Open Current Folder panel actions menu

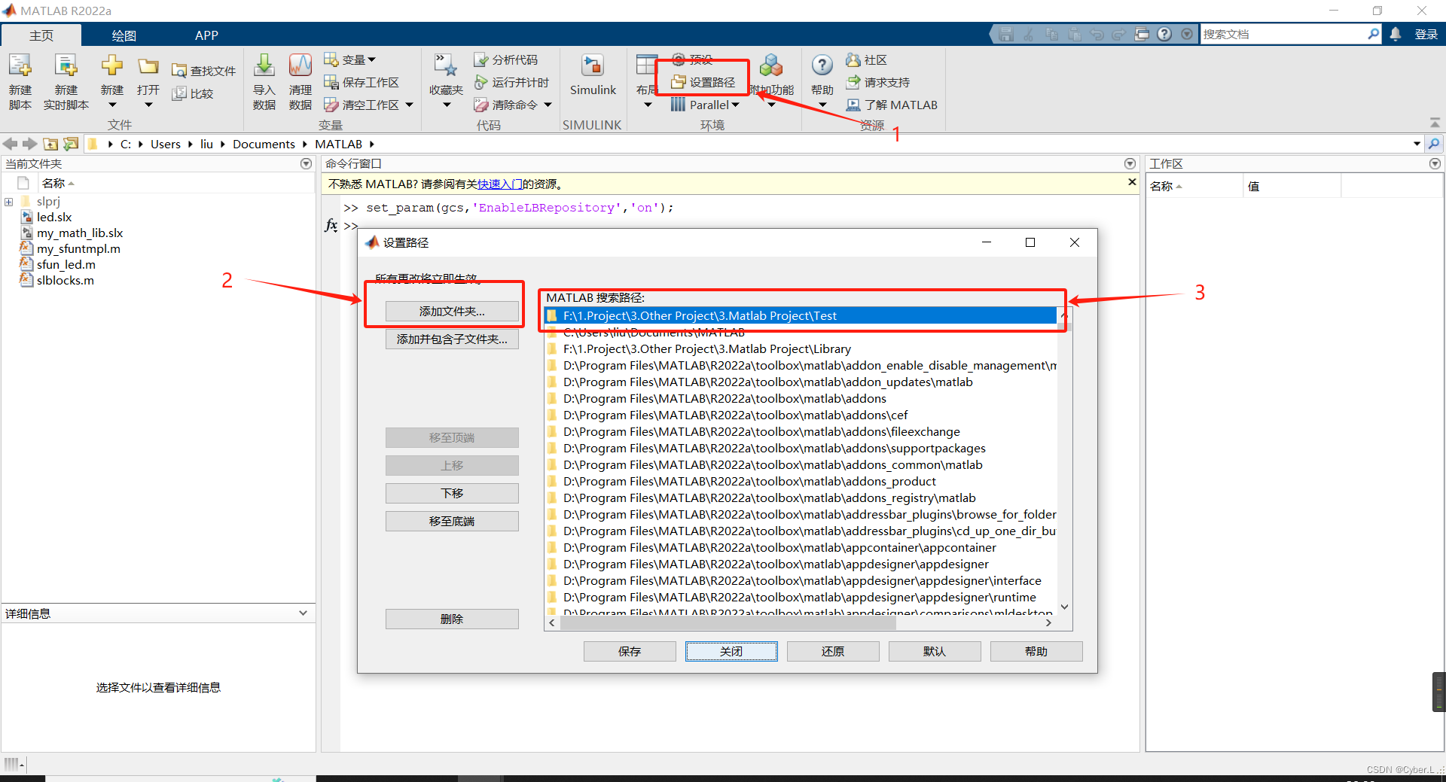coord(306,163)
